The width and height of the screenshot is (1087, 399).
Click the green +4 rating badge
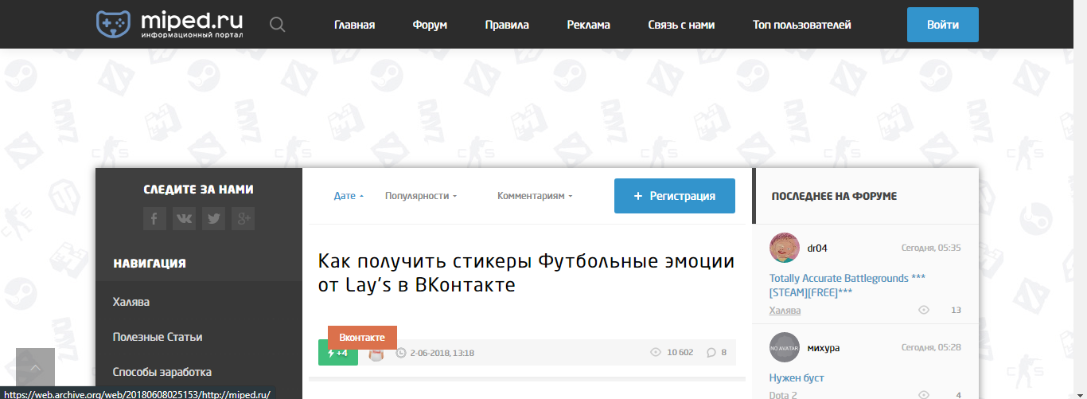(x=338, y=353)
